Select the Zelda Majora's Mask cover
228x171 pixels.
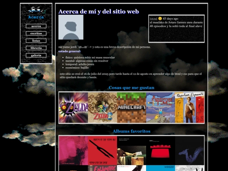coord(73,108)
